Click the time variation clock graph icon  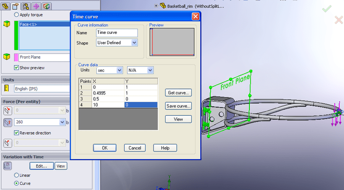click(6, 166)
